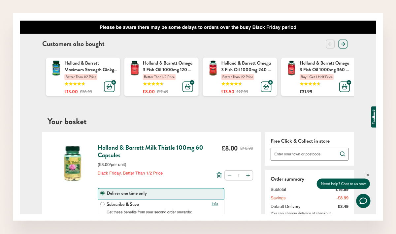Click Omega 3 240 card's star rating

(x=232, y=84)
